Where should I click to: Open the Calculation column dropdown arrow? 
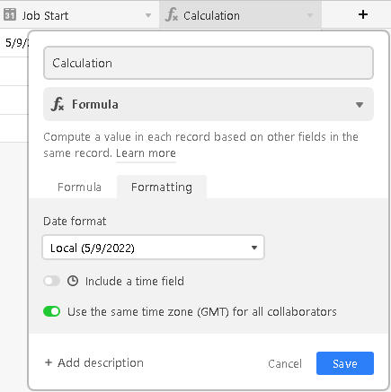310,15
